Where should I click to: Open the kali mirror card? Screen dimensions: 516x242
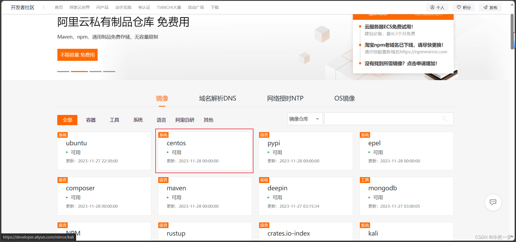pos(407,232)
